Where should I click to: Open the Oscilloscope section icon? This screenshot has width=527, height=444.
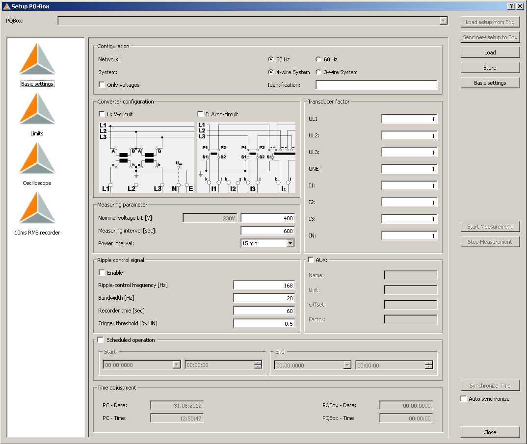[x=37, y=158]
